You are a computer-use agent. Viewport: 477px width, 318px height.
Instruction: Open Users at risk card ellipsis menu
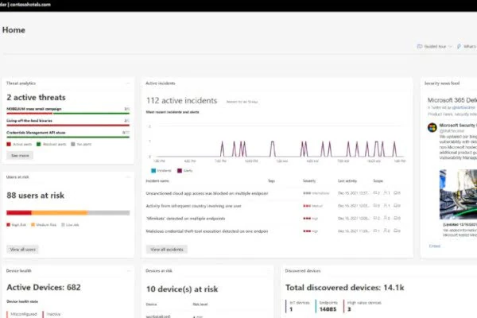(128, 176)
